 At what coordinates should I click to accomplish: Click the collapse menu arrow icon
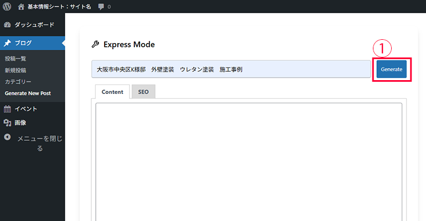(7, 137)
